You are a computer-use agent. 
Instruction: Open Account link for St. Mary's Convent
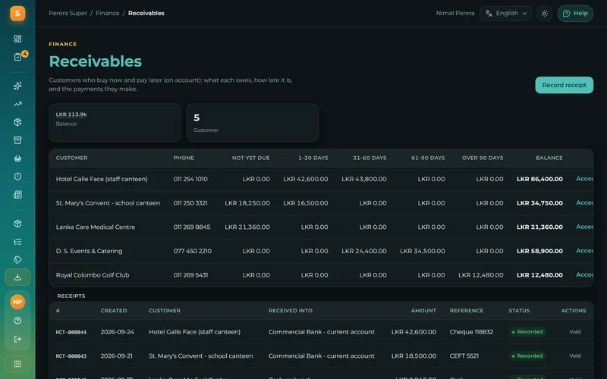coord(584,202)
